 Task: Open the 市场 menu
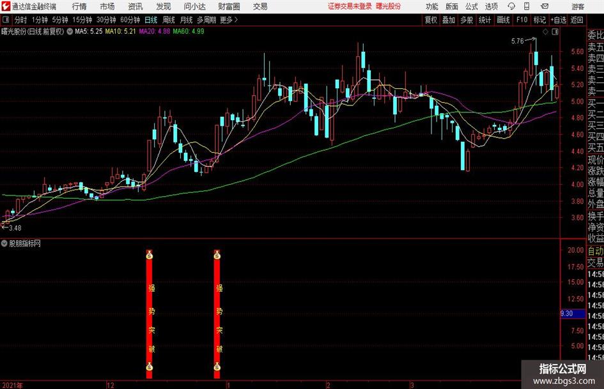coord(107,6)
